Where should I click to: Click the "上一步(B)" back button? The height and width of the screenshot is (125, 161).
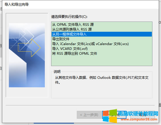89,115
